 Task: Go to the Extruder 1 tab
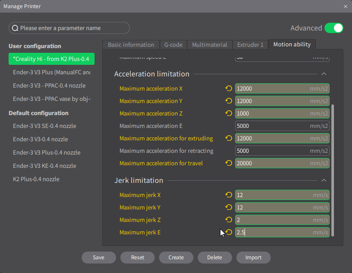click(250, 45)
